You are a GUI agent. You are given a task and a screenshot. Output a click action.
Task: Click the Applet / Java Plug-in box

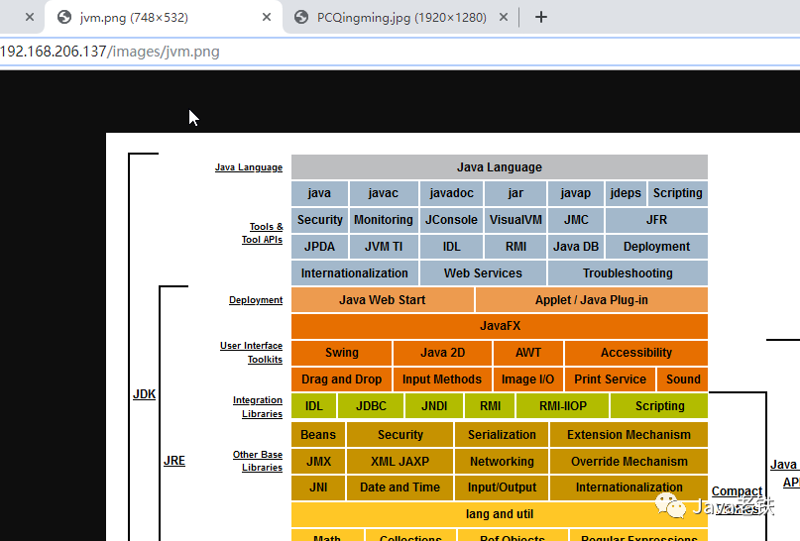tap(592, 300)
